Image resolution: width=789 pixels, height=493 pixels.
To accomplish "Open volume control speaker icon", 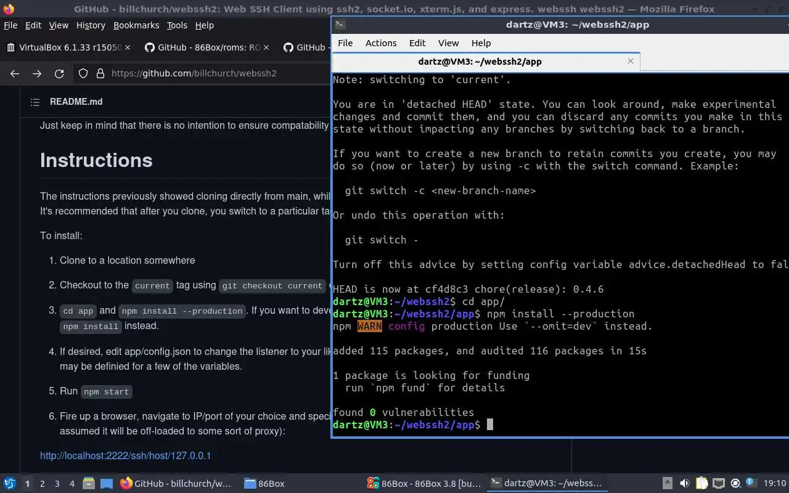I will (x=684, y=483).
